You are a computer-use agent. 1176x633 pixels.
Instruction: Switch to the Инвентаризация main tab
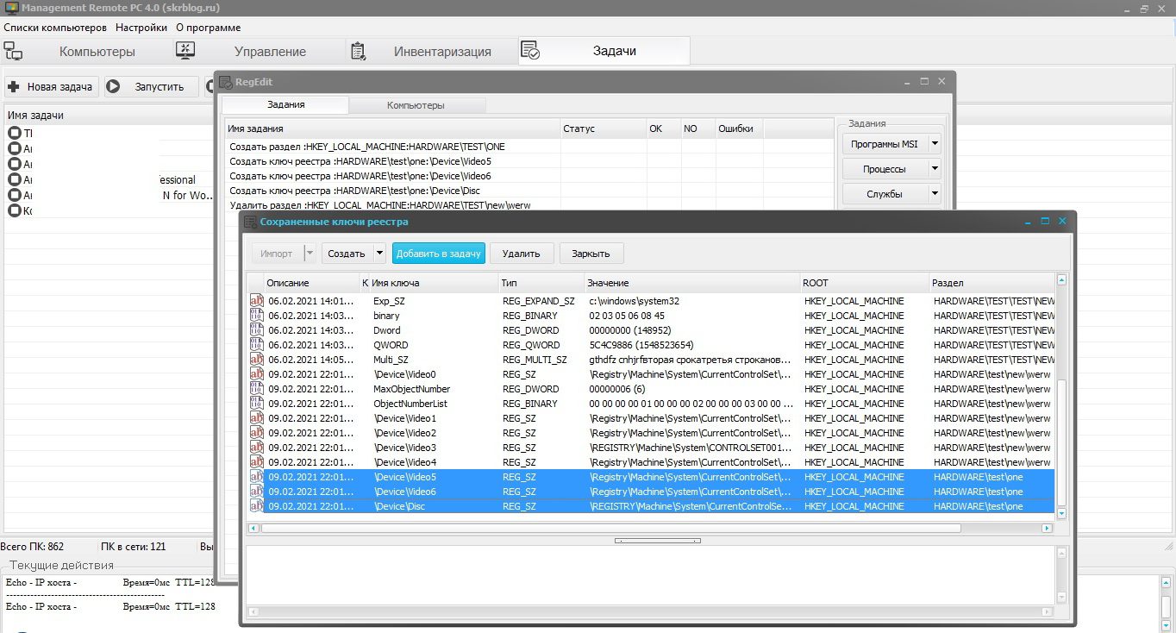coord(431,51)
